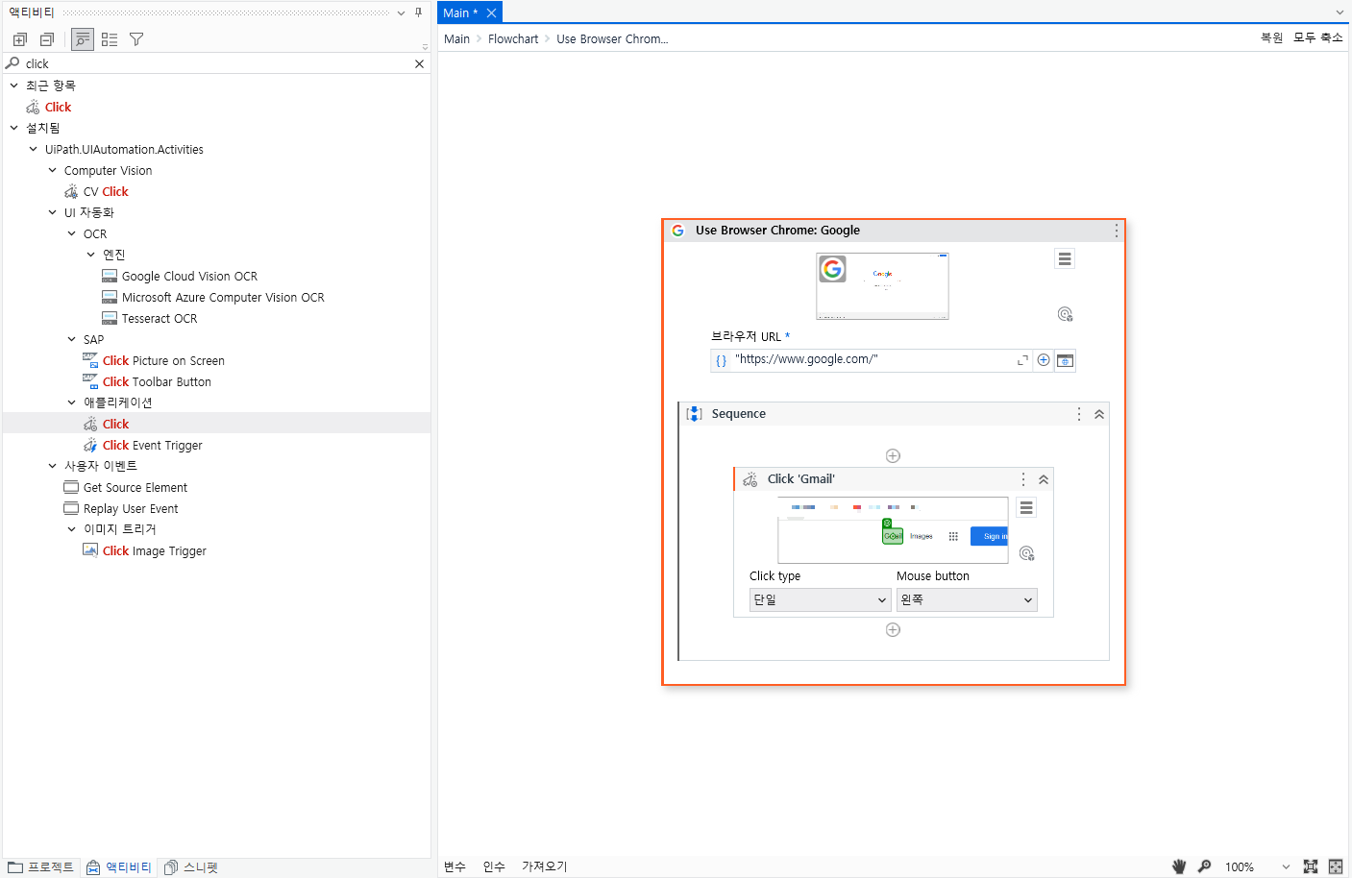1352x878 pixels.
Task: Open Flowchart via the breadcrumb link
Action: (513, 38)
